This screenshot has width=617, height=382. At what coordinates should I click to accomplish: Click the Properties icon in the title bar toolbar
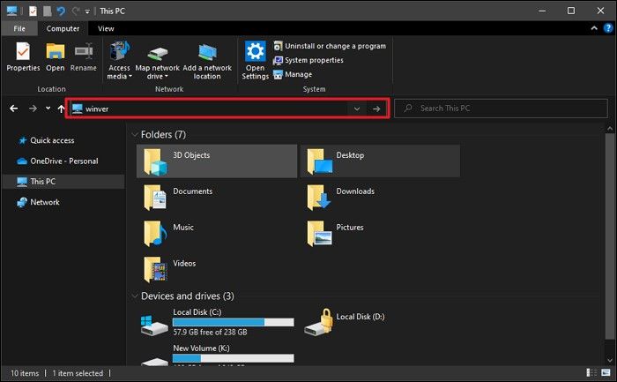click(x=33, y=11)
